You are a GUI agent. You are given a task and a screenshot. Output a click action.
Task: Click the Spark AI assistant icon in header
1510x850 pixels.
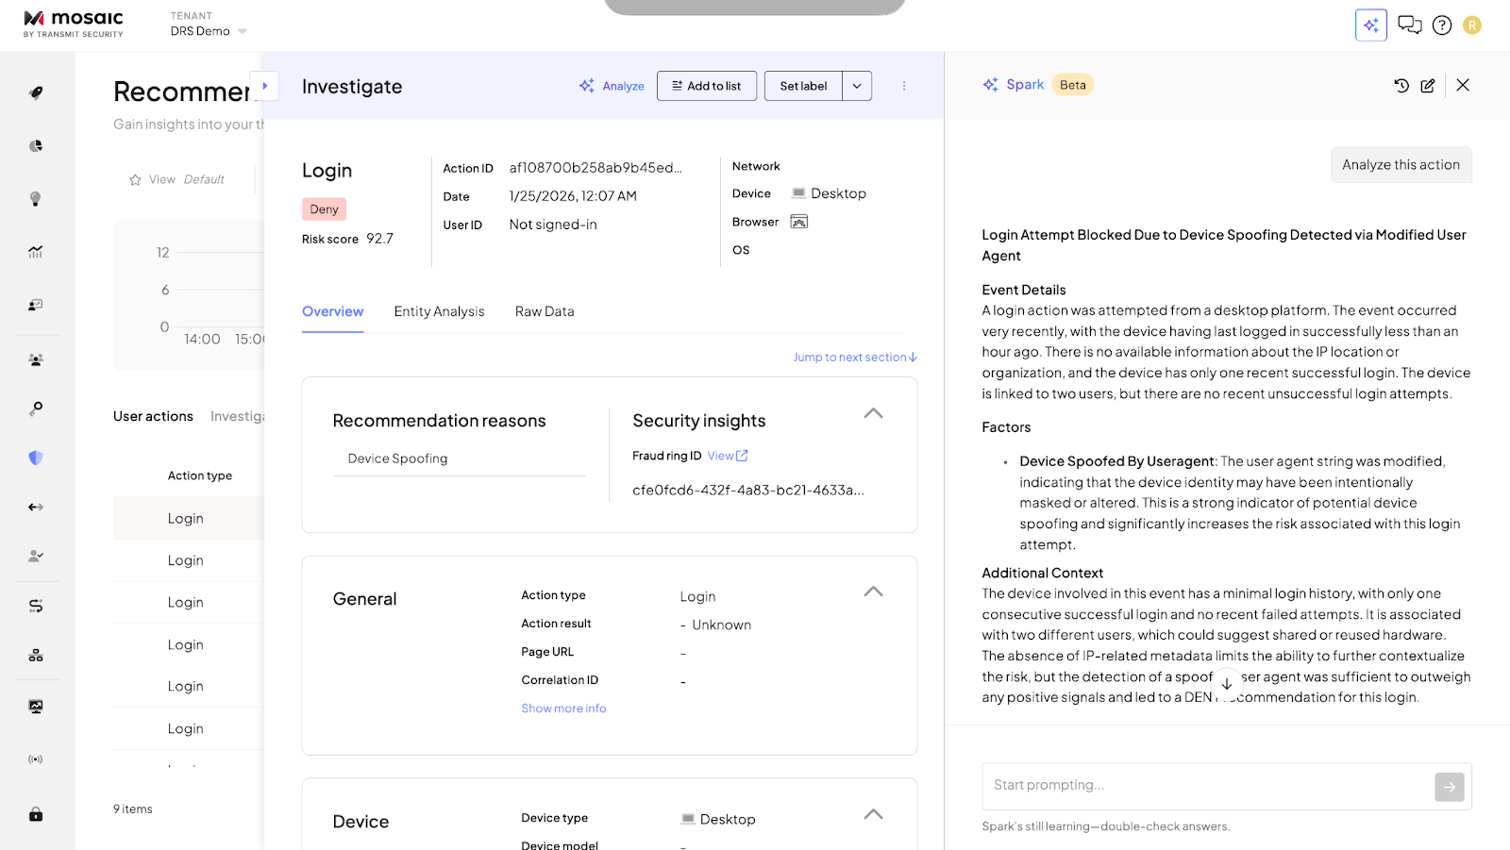[1370, 25]
